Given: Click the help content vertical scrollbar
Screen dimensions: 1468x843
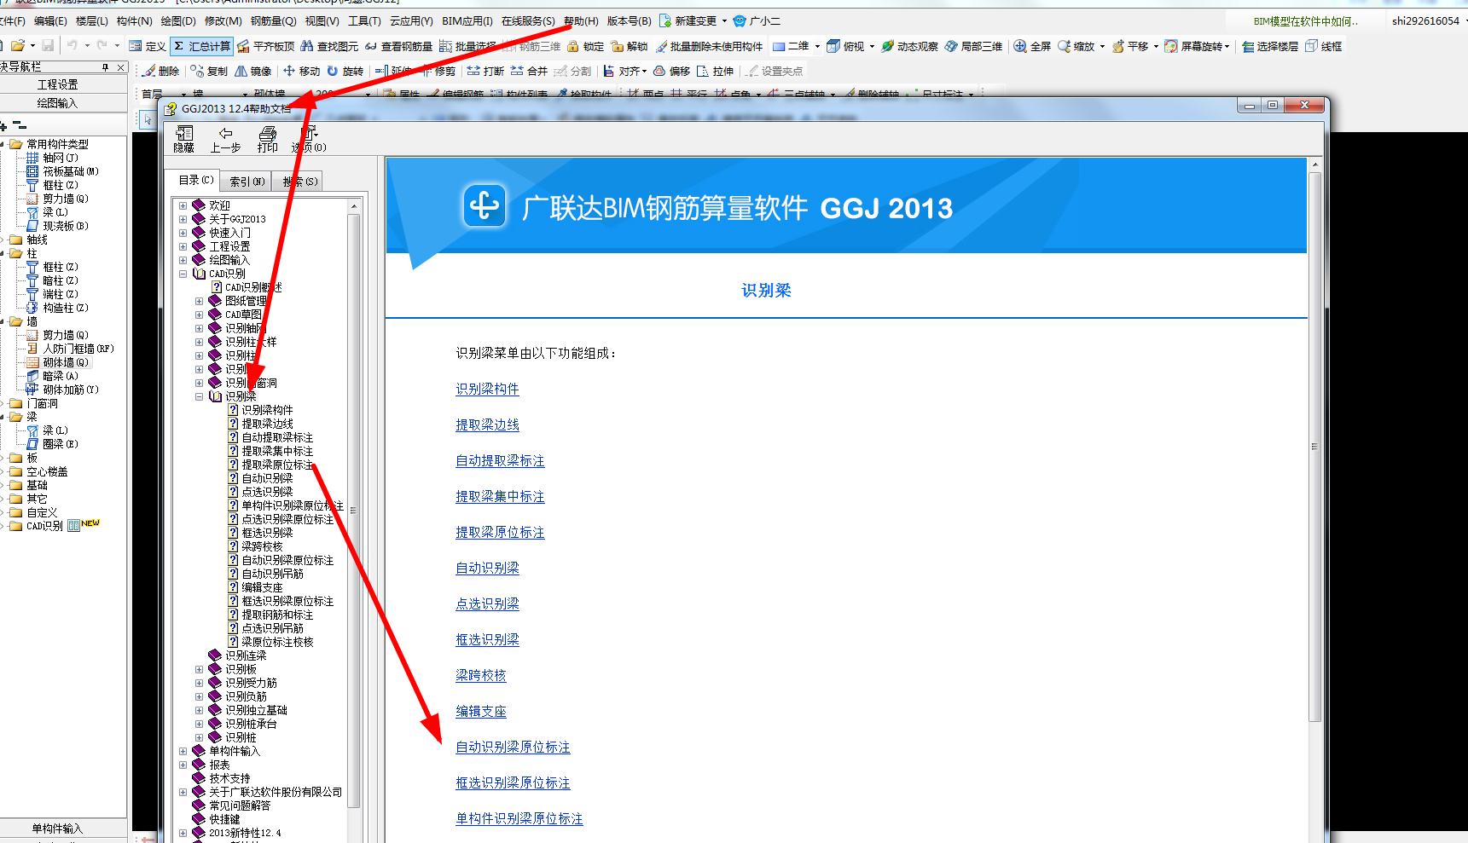Looking at the screenshot, I should pos(1314,447).
